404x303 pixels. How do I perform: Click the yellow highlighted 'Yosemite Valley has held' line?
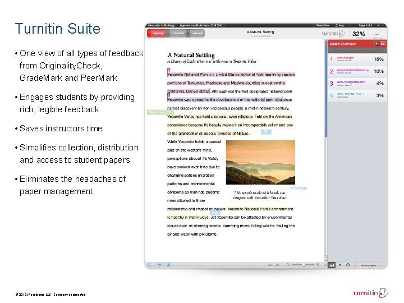tap(229, 117)
